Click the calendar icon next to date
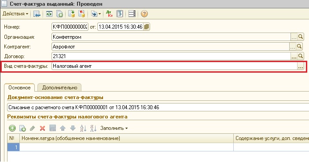The width and height of the screenshot is (309, 162). point(146,26)
